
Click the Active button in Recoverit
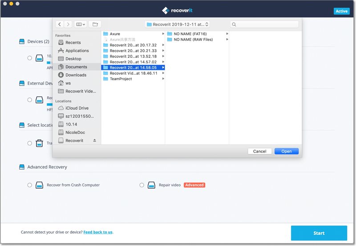341,11
